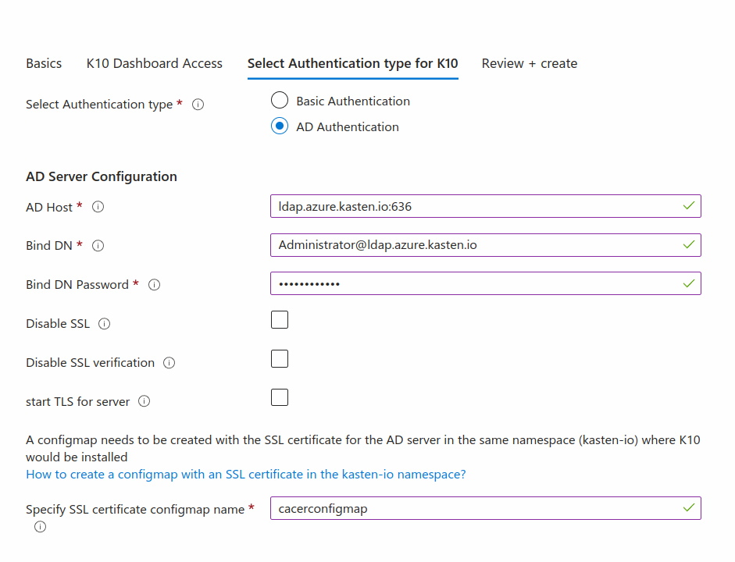Show info tooltip for AD Host
The width and height of the screenshot is (735, 562).
98,207
